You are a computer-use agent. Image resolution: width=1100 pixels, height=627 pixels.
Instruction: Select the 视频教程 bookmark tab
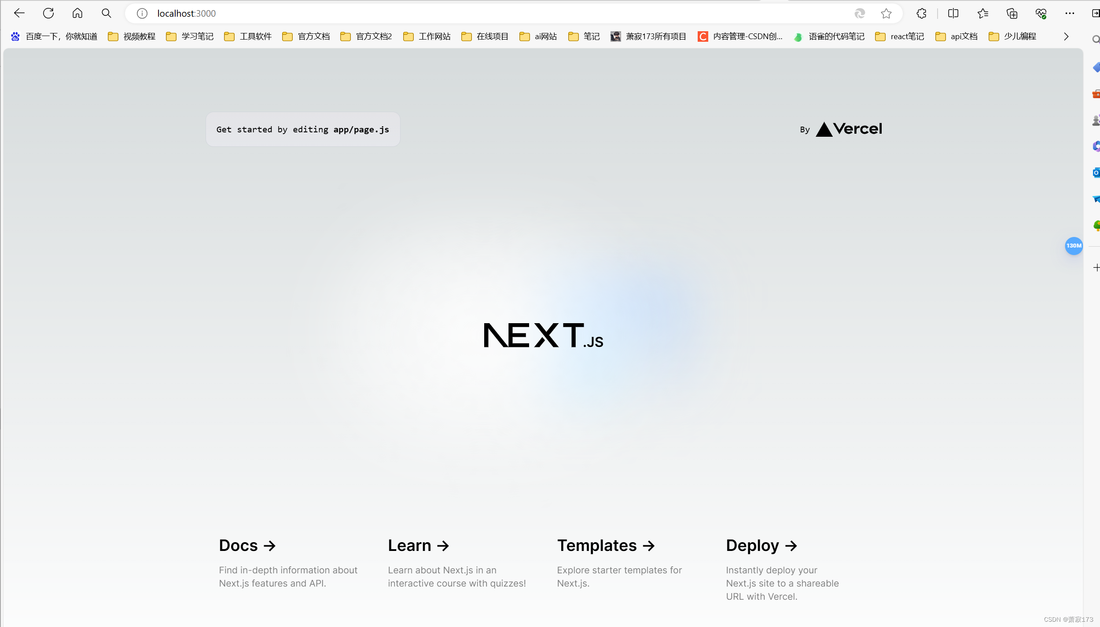click(133, 36)
